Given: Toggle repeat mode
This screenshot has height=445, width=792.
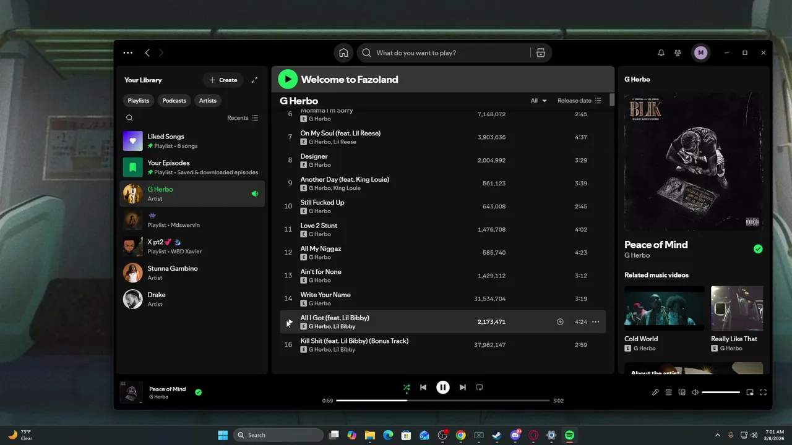Looking at the screenshot, I should 479,388.
